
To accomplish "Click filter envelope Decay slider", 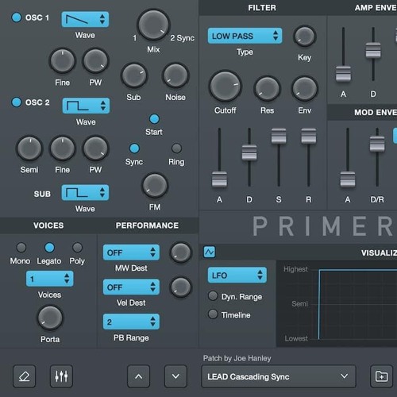I will 249,152.
